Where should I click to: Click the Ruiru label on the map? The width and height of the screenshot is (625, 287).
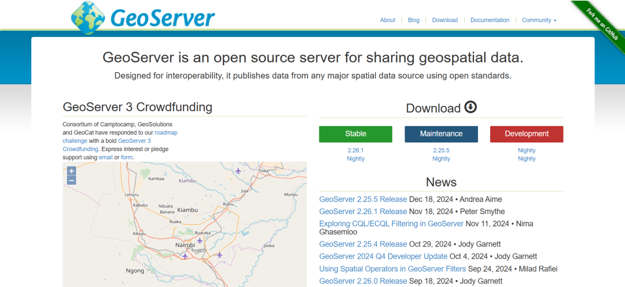pyautogui.click(x=228, y=204)
